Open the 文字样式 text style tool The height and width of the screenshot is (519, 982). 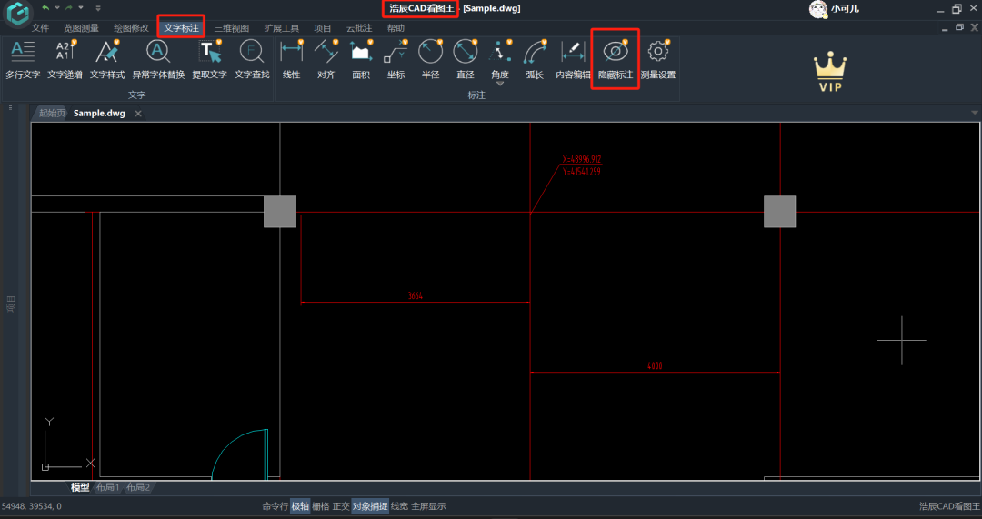[x=107, y=59]
